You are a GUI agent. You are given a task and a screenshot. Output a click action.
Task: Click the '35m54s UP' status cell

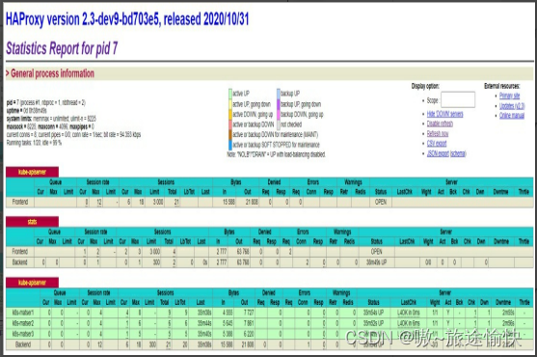pyautogui.click(x=373, y=313)
